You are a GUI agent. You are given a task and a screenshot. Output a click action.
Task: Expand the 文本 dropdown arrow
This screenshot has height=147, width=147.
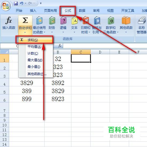click(74, 32)
